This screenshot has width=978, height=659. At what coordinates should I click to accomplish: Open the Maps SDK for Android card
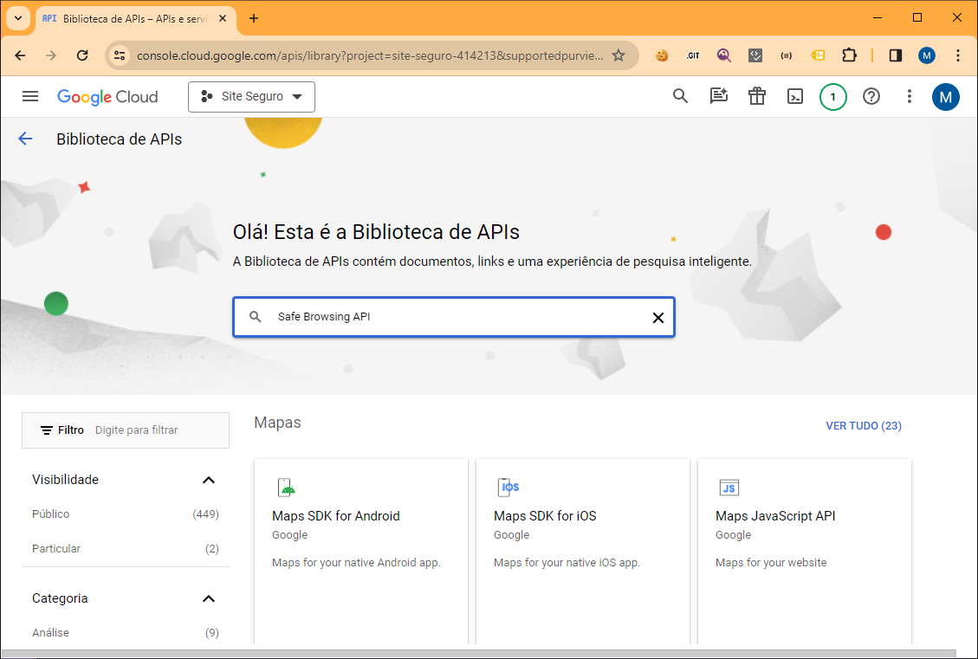[x=361, y=552]
